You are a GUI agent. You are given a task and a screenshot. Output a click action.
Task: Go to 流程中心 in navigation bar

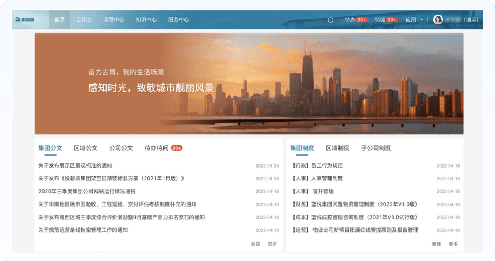point(114,20)
